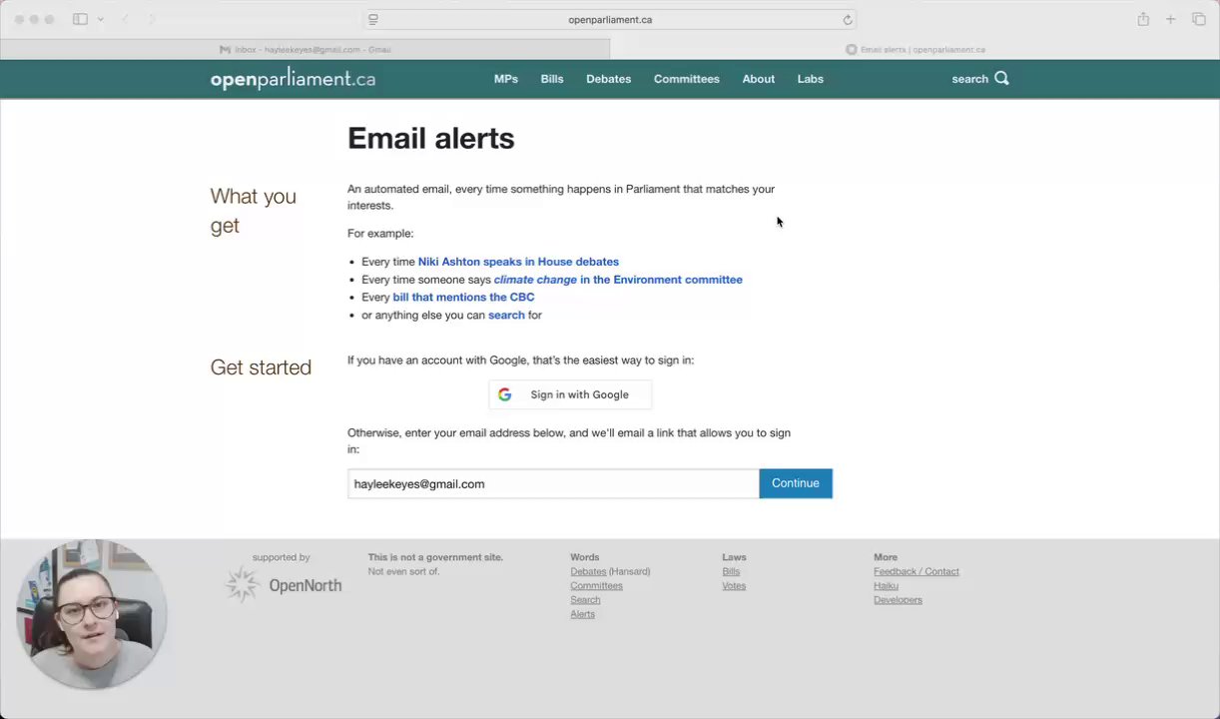Open the Bills menu item in header

coord(552,79)
